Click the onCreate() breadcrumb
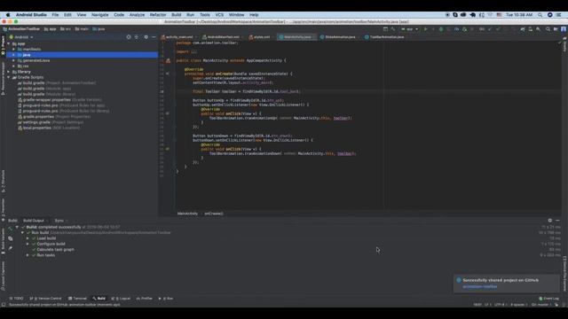Screen dimensions: 568x319 214,214
